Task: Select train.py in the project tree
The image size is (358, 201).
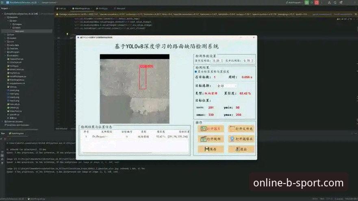Action: (x=12, y=87)
